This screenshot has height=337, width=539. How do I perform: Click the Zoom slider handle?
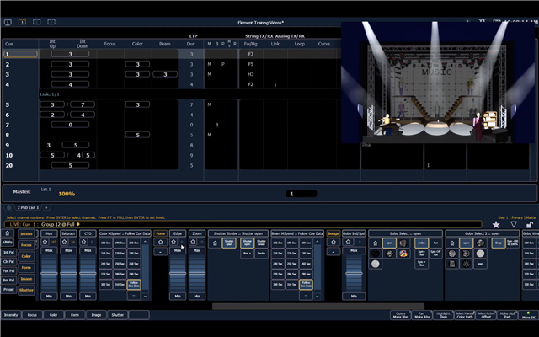(197, 273)
